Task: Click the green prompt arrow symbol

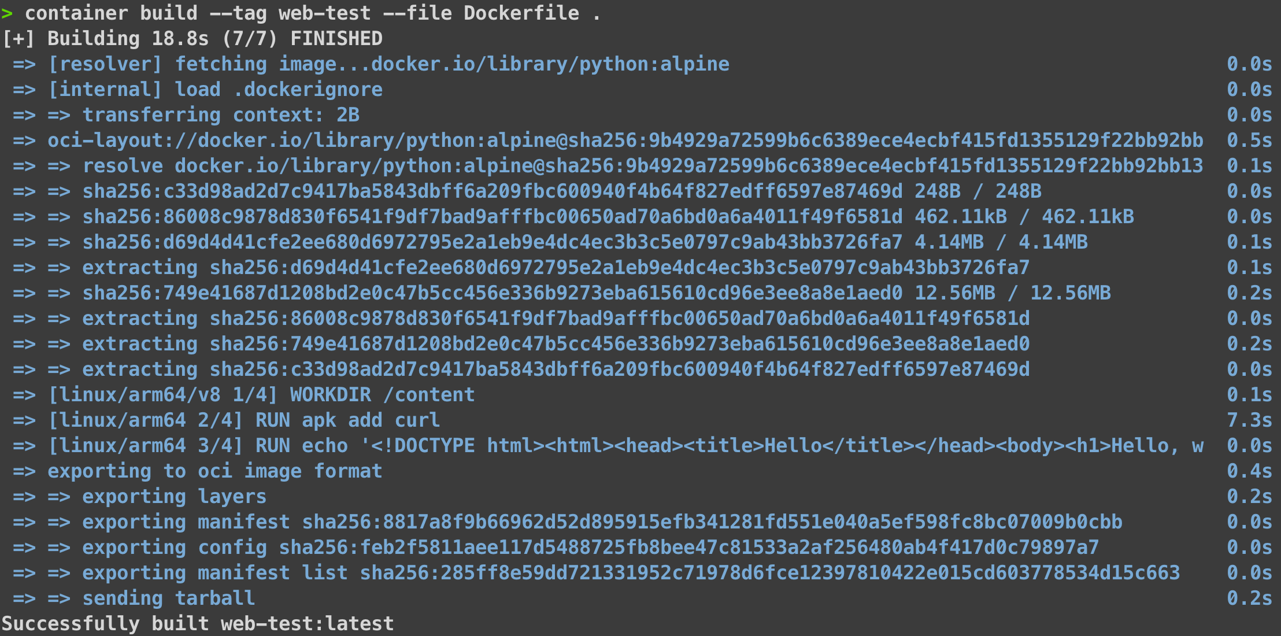Action: (7, 13)
